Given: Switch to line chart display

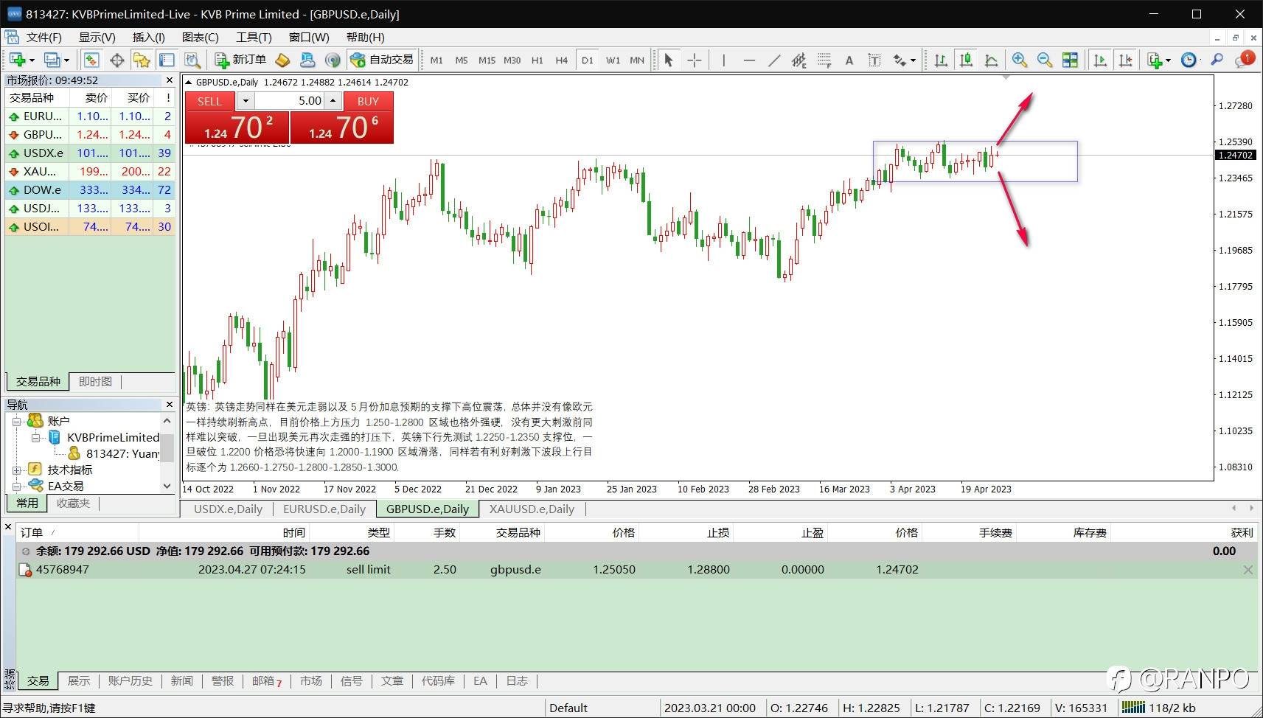Looking at the screenshot, I should 991,60.
